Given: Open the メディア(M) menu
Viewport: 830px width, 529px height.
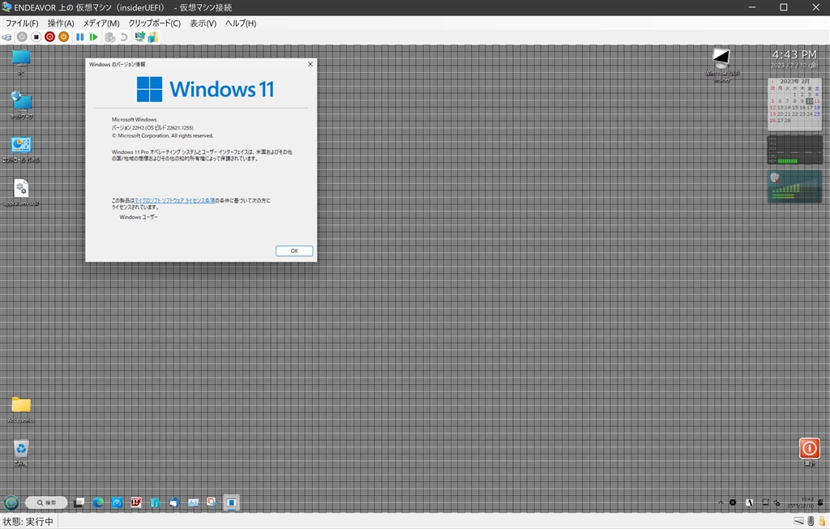Looking at the screenshot, I should click(101, 23).
